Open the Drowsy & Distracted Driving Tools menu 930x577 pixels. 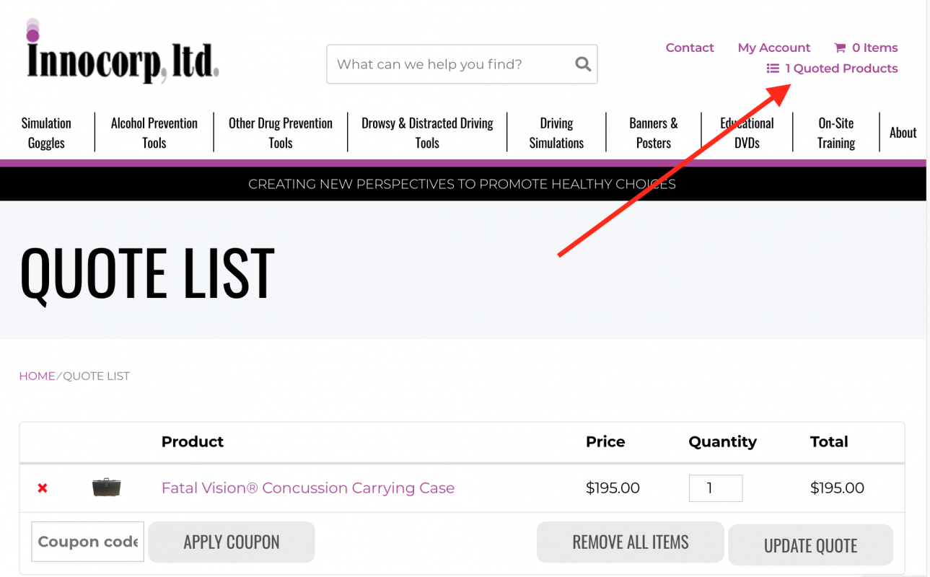427,132
